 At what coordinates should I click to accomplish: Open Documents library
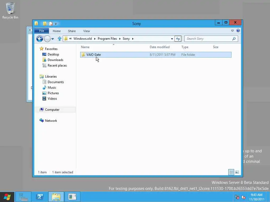coord(56,82)
